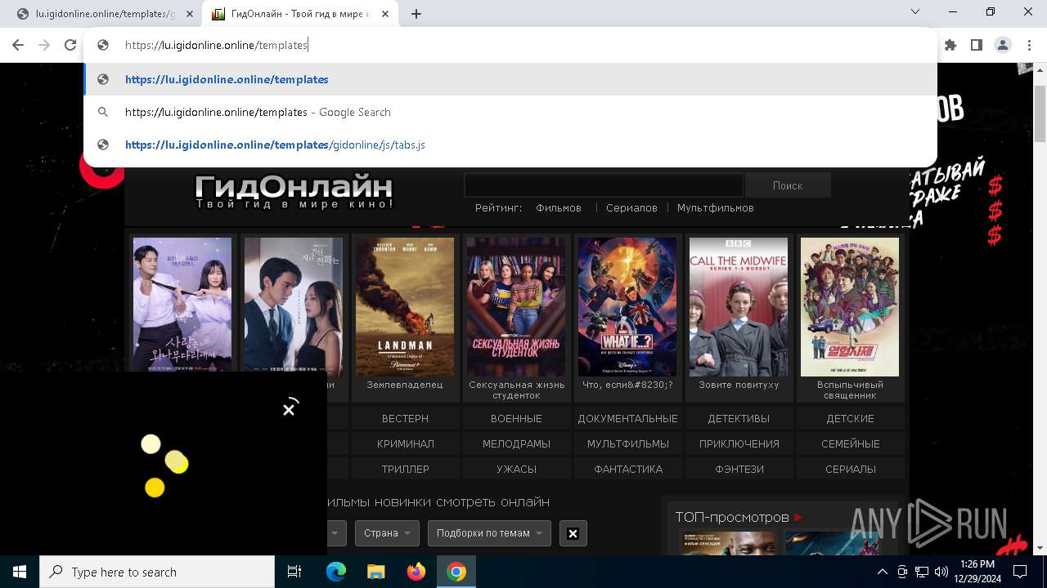
Task: Select the ТРИЛЛЕР genre
Action: coord(405,469)
